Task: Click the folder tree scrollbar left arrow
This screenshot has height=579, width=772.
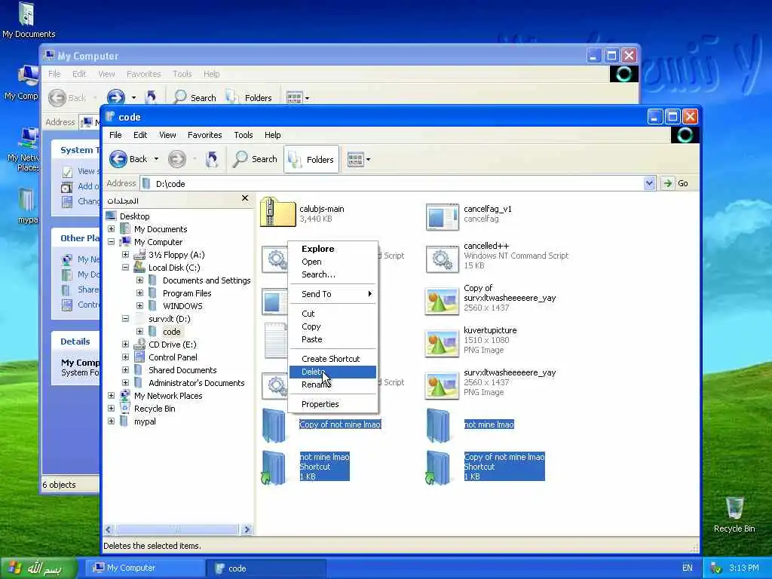Action: pyautogui.click(x=109, y=530)
